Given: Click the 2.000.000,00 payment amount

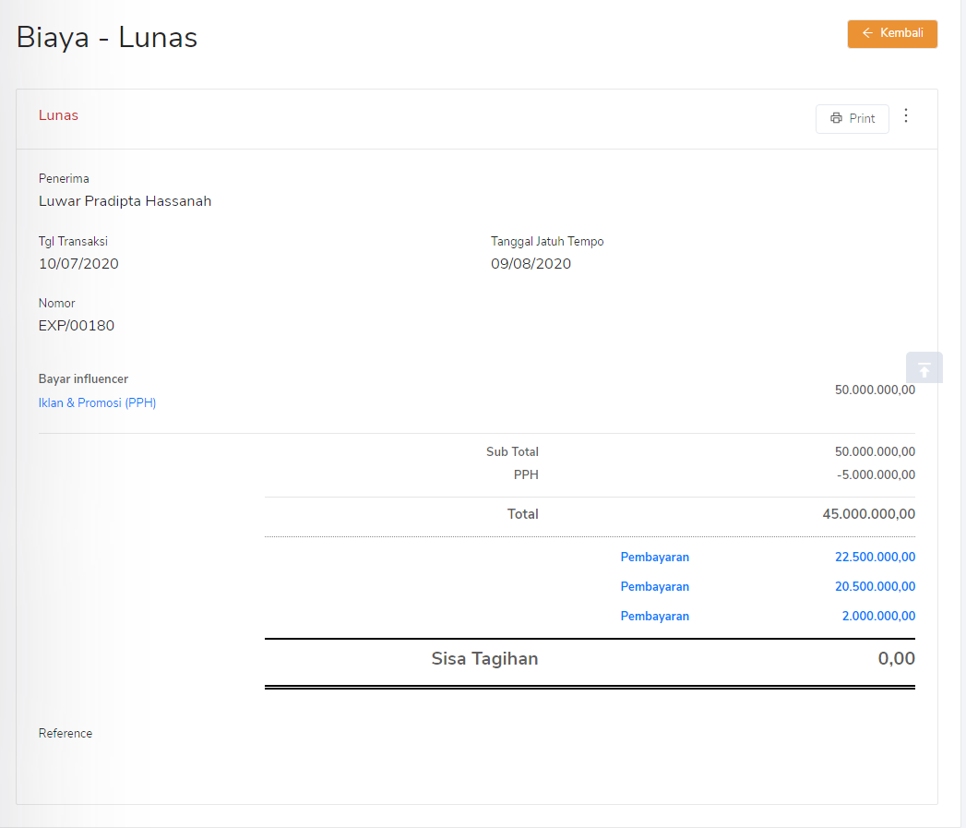Looking at the screenshot, I should 878,616.
